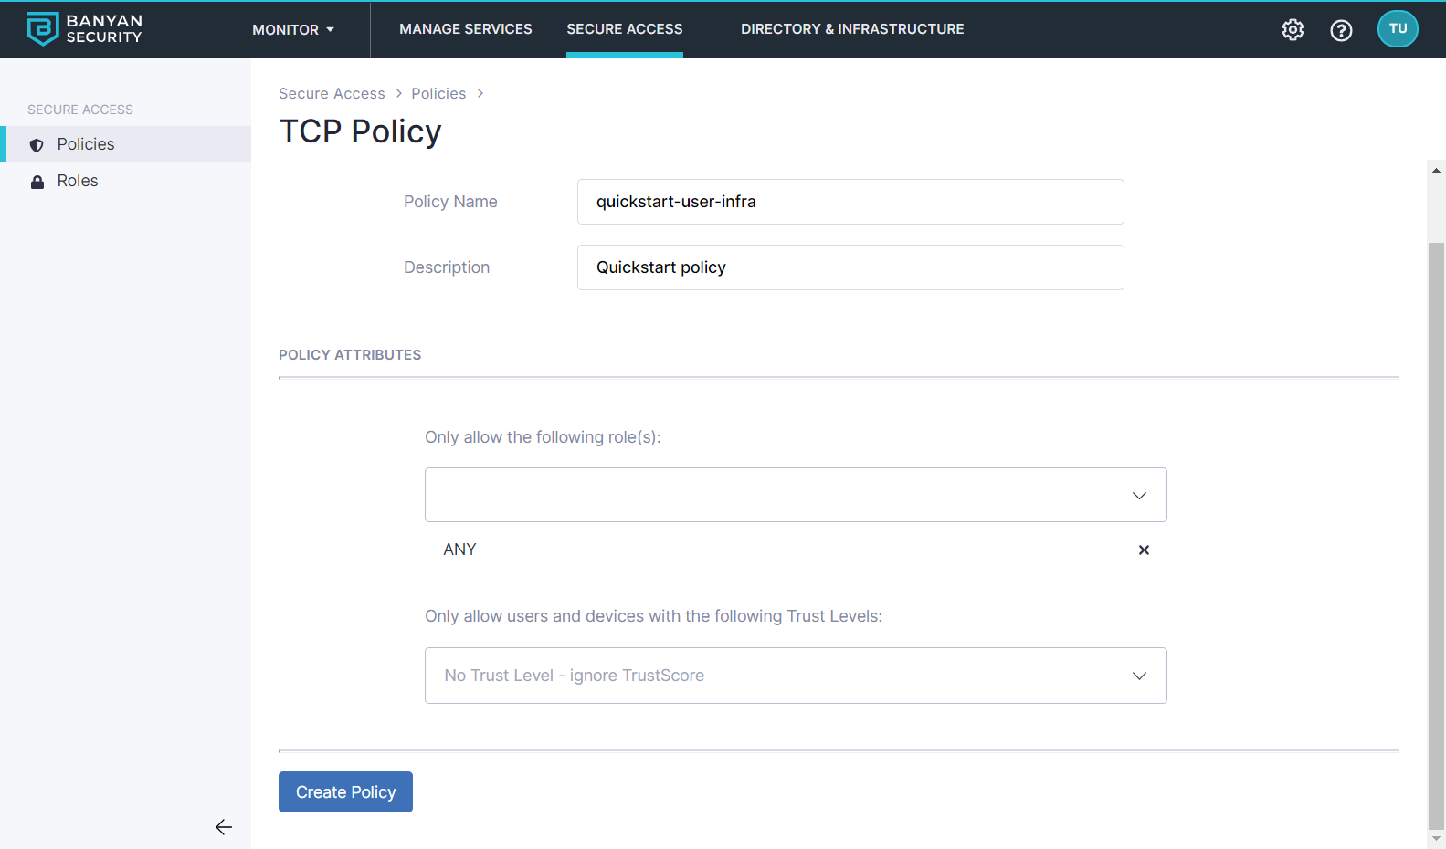1446x849 pixels.
Task: Click the Banyan Security logo
Action: point(84,29)
